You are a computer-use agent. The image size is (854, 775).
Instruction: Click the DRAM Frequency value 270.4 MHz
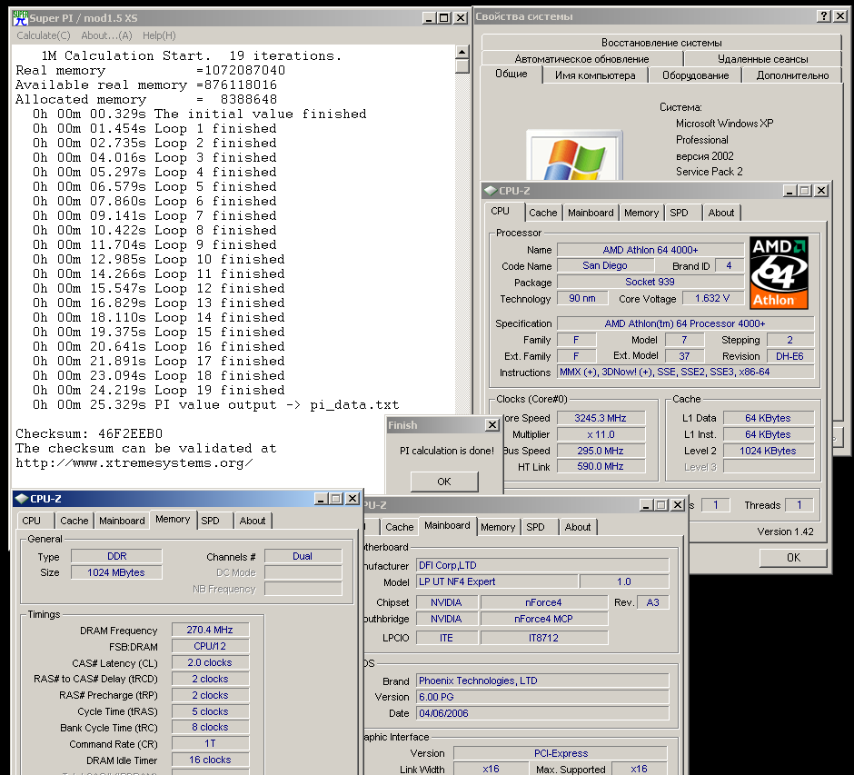[x=210, y=630]
